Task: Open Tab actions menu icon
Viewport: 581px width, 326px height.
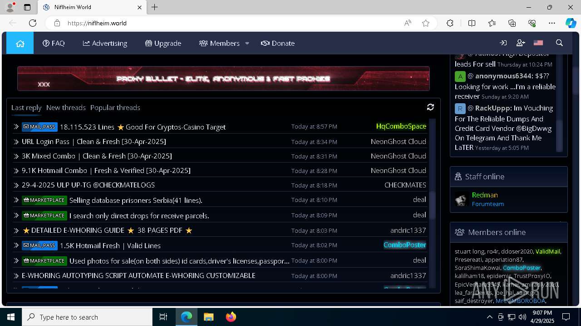Action: coord(27,7)
